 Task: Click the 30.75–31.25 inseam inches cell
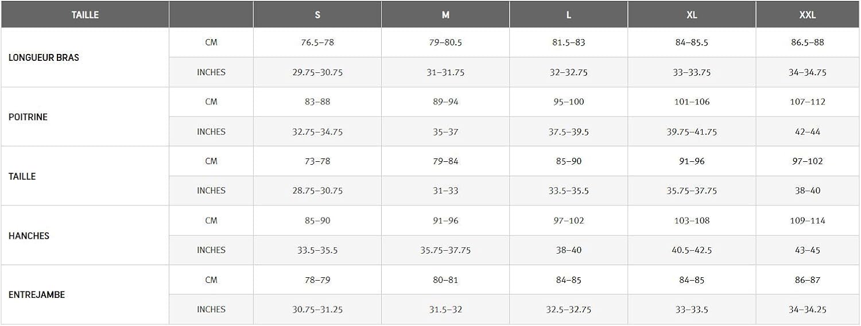coord(317,310)
